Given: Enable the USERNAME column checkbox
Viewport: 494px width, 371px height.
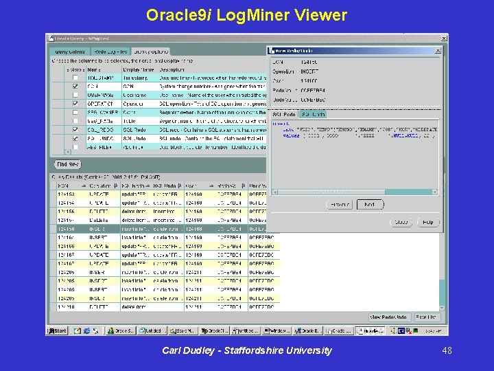Looking at the screenshot, I should (75, 95).
